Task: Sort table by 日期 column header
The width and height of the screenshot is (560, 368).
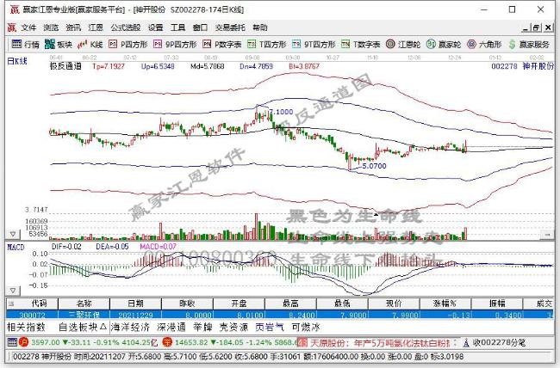Action: pyautogui.click(x=136, y=304)
